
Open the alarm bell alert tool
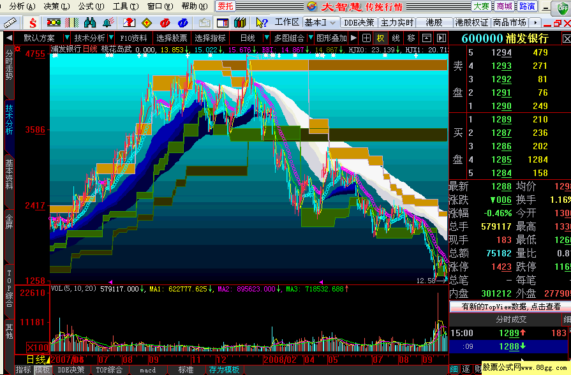(x=108, y=22)
